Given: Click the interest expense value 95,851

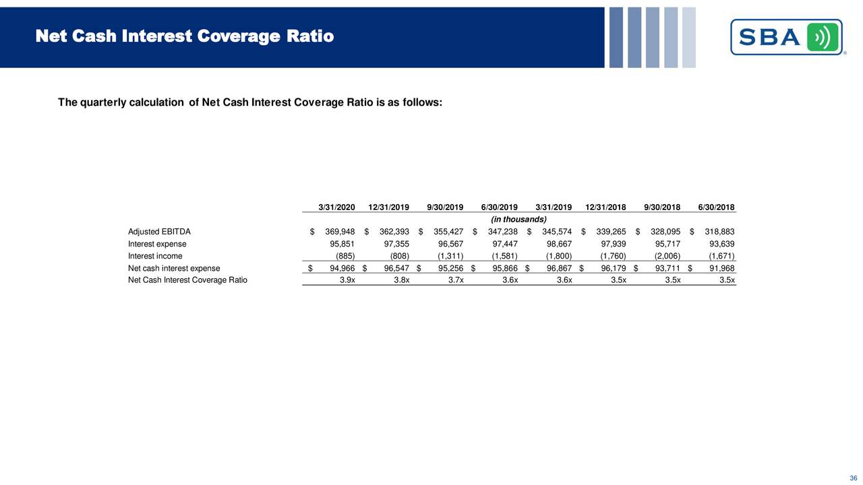Looking at the screenshot, I should coord(343,244).
